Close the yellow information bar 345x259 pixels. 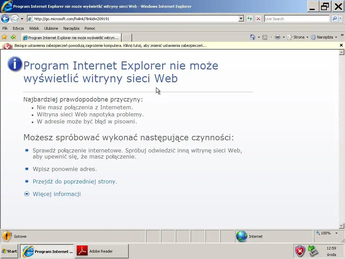click(x=341, y=45)
